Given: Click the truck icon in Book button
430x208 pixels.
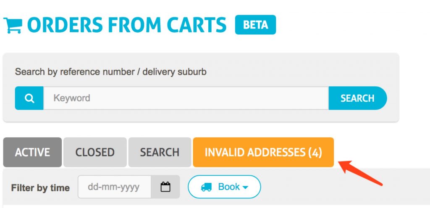Looking at the screenshot, I should pyautogui.click(x=206, y=187).
